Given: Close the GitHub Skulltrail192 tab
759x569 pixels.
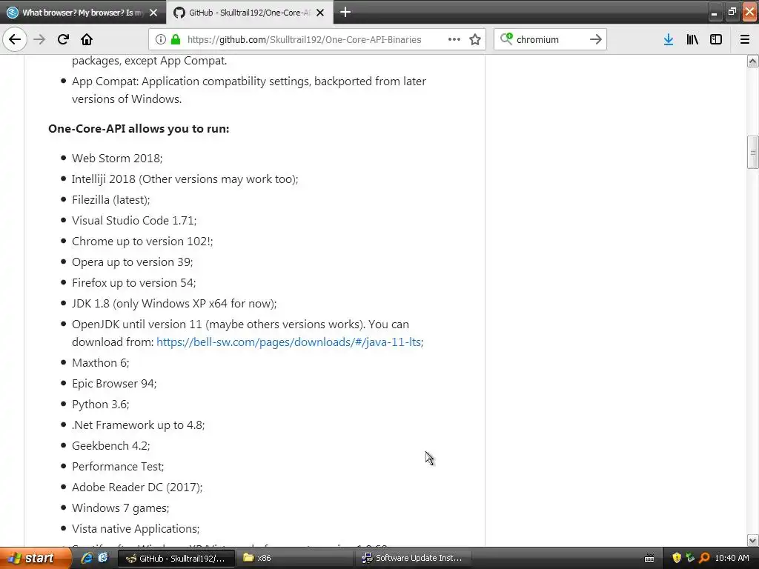Looking at the screenshot, I should [x=320, y=13].
